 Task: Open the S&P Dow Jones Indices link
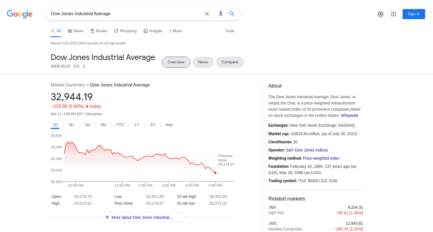point(307,150)
